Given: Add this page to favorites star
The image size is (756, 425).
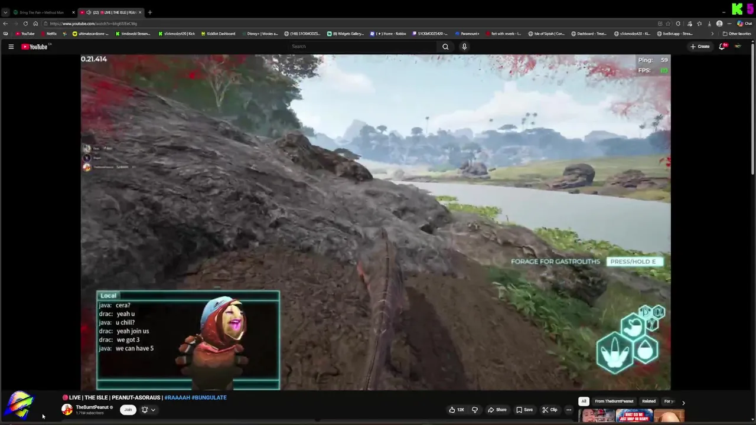Looking at the screenshot, I should (668, 24).
